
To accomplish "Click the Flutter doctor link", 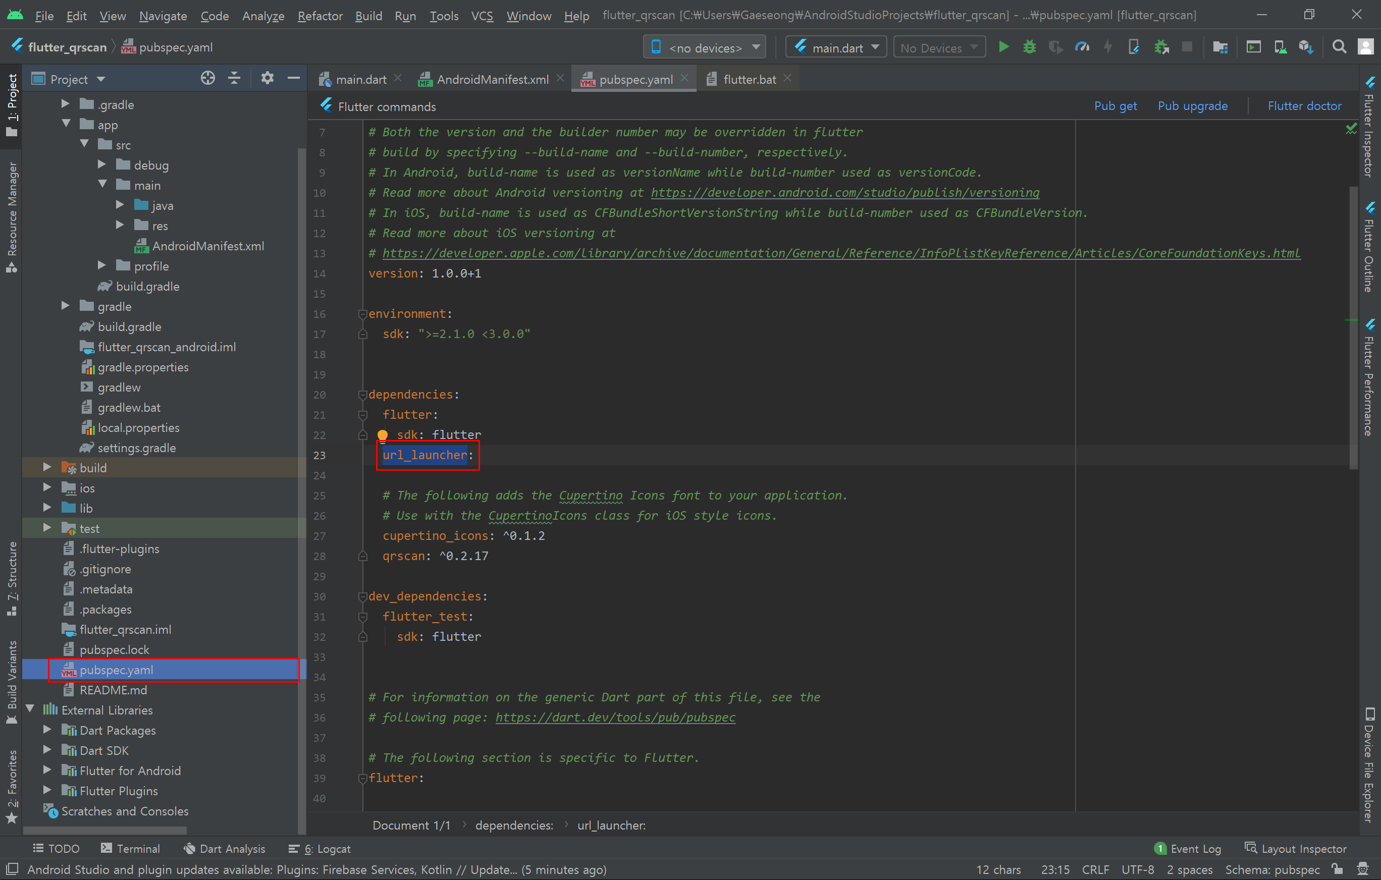I will click(x=1304, y=106).
